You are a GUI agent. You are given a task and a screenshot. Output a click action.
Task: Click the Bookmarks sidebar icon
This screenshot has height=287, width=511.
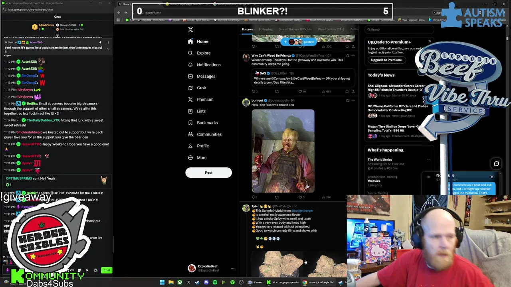pos(190,123)
